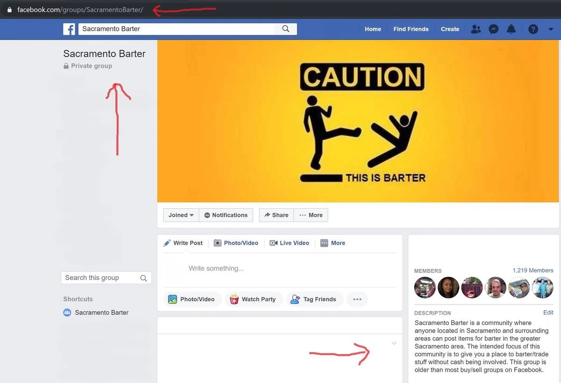This screenshot has height=383, width=561.
Task: Click the Edit description link
Action: 548,312
